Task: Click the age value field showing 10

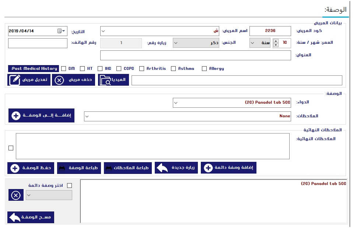Action: 285,43
